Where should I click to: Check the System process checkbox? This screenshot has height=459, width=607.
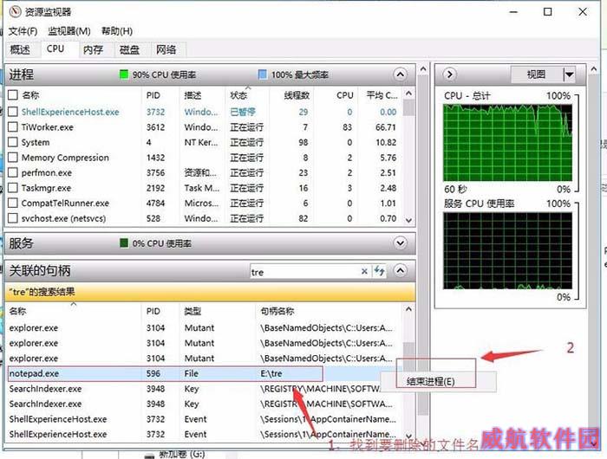(x=13, y=142)
